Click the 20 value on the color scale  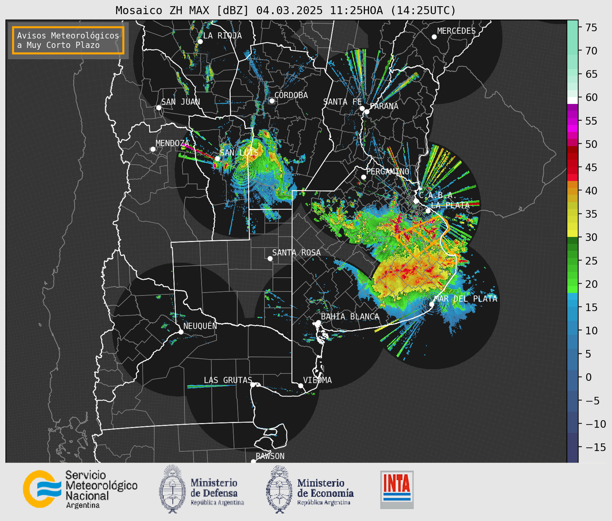[591, 284]
